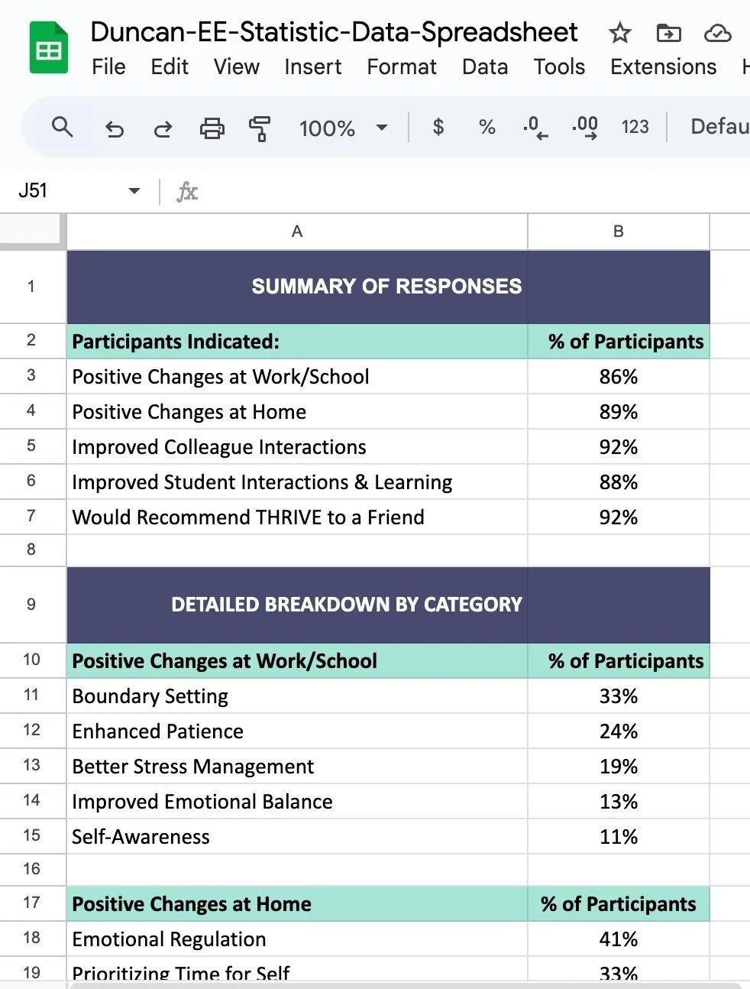Open more number formats 123
Image resolution: width=750 pixels, height=989 pixels.
[635, 127]
